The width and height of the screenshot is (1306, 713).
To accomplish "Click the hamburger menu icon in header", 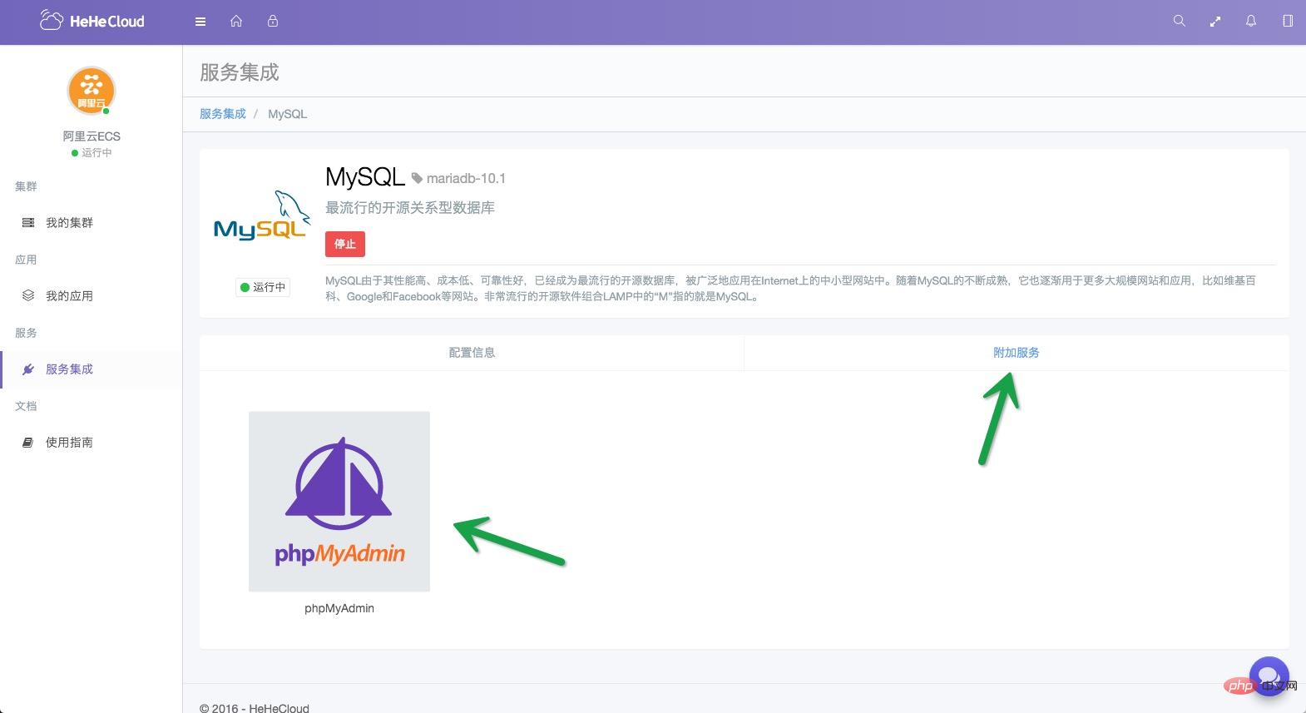I will 200,22.
